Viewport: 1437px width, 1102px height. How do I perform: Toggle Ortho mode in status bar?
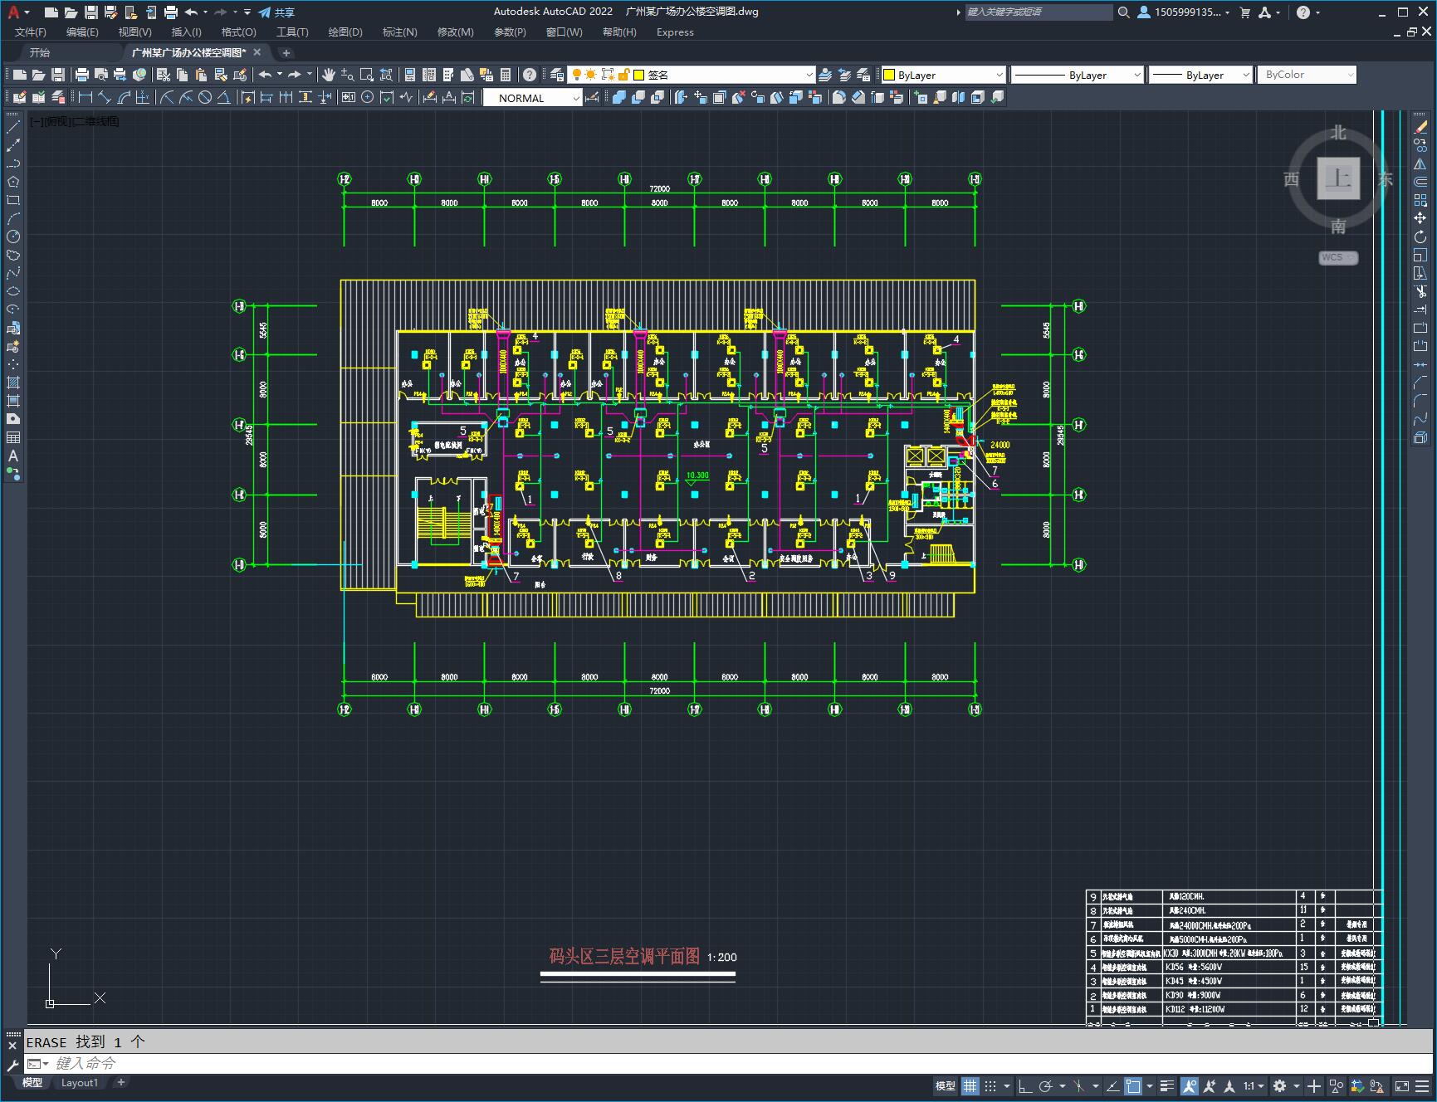click(1026, 1085)
